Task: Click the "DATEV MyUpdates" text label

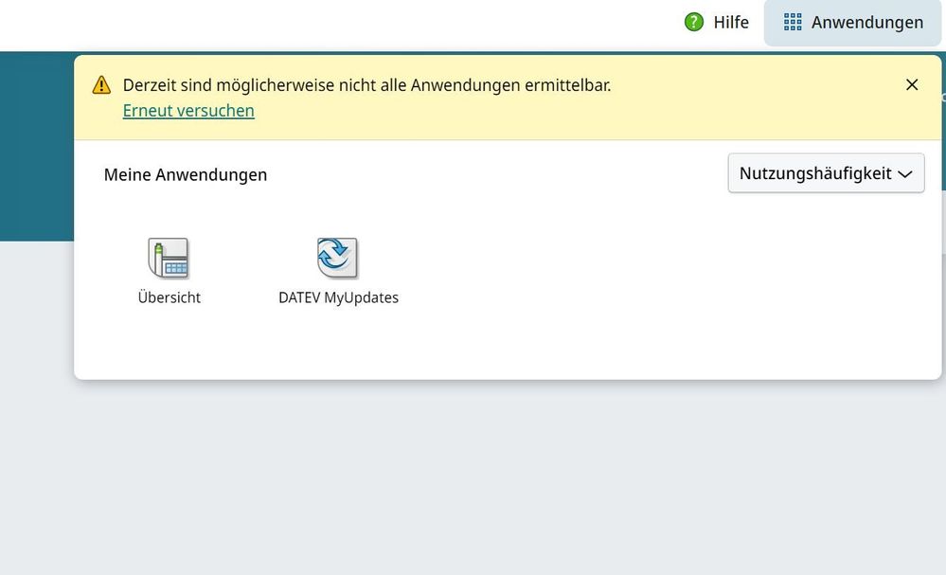Action: 338,297
